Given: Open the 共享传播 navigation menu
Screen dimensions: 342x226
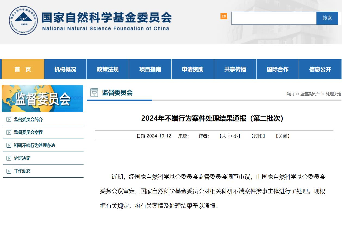Looking at the screenshot, I should pyautogui.click(x=235, y=69).
